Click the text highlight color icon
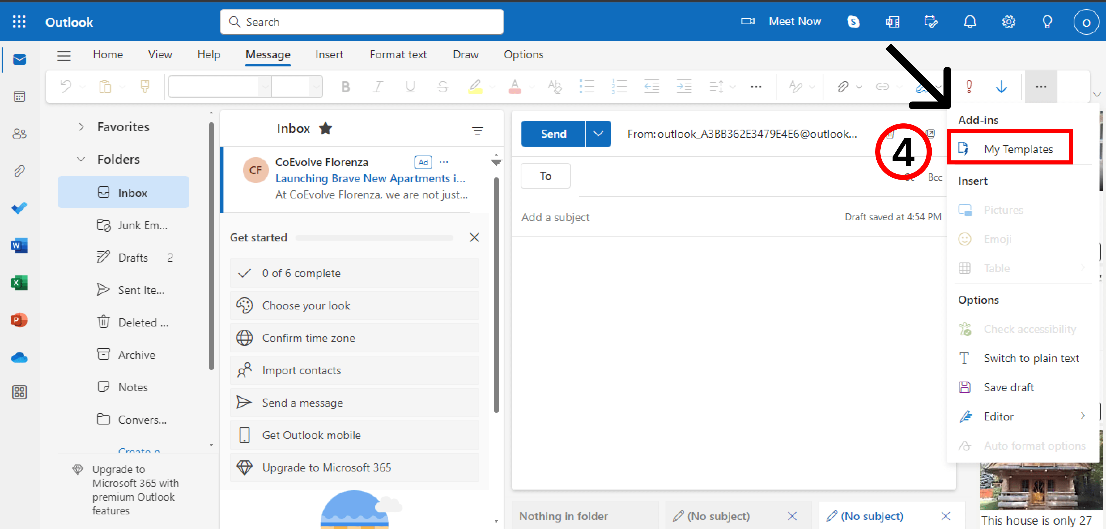Image resolution: width=1106 pixels, height=529 pixels. pos(474,87)
